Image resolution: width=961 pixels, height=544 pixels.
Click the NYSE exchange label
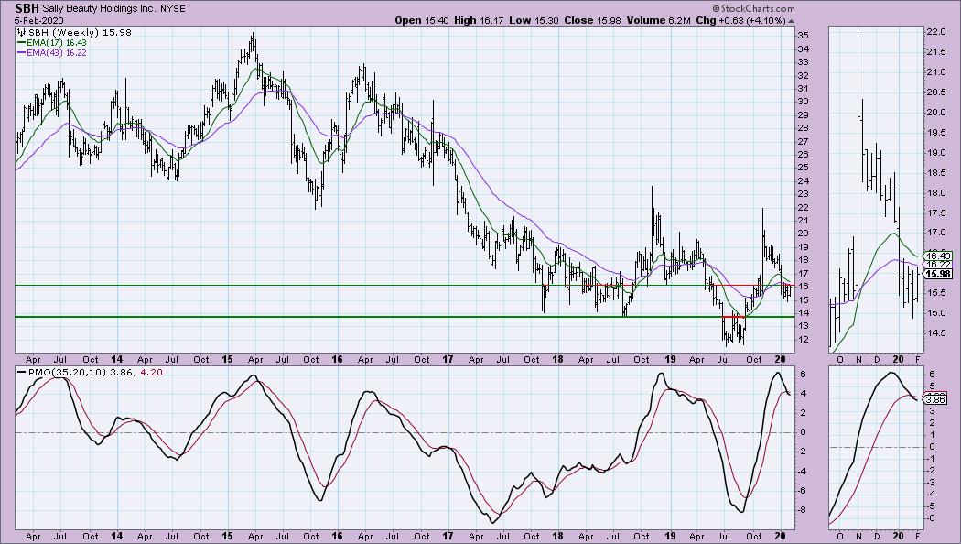173,9
